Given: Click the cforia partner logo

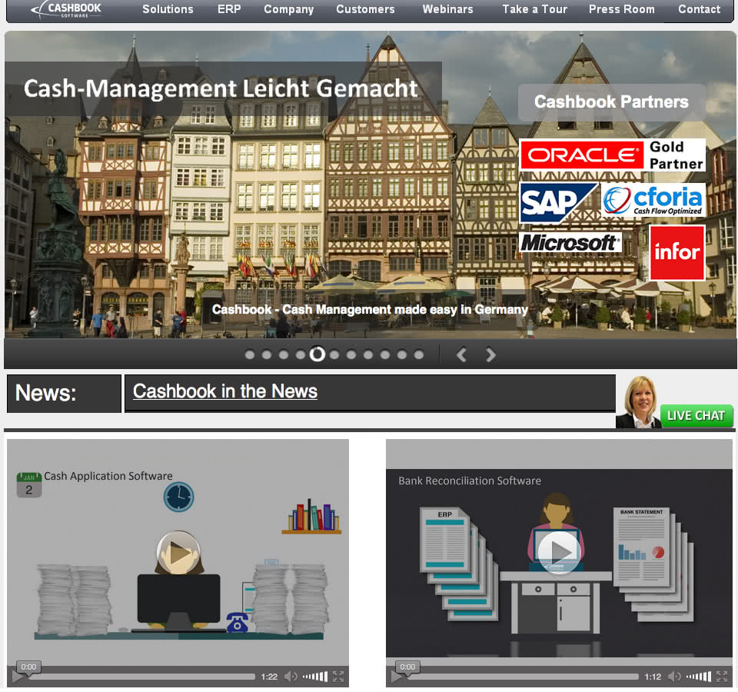Looking at the screenshot, I should [x=653, y=200].
